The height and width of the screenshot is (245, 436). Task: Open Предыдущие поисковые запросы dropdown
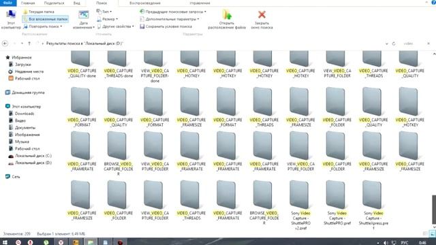coord(173,12)
